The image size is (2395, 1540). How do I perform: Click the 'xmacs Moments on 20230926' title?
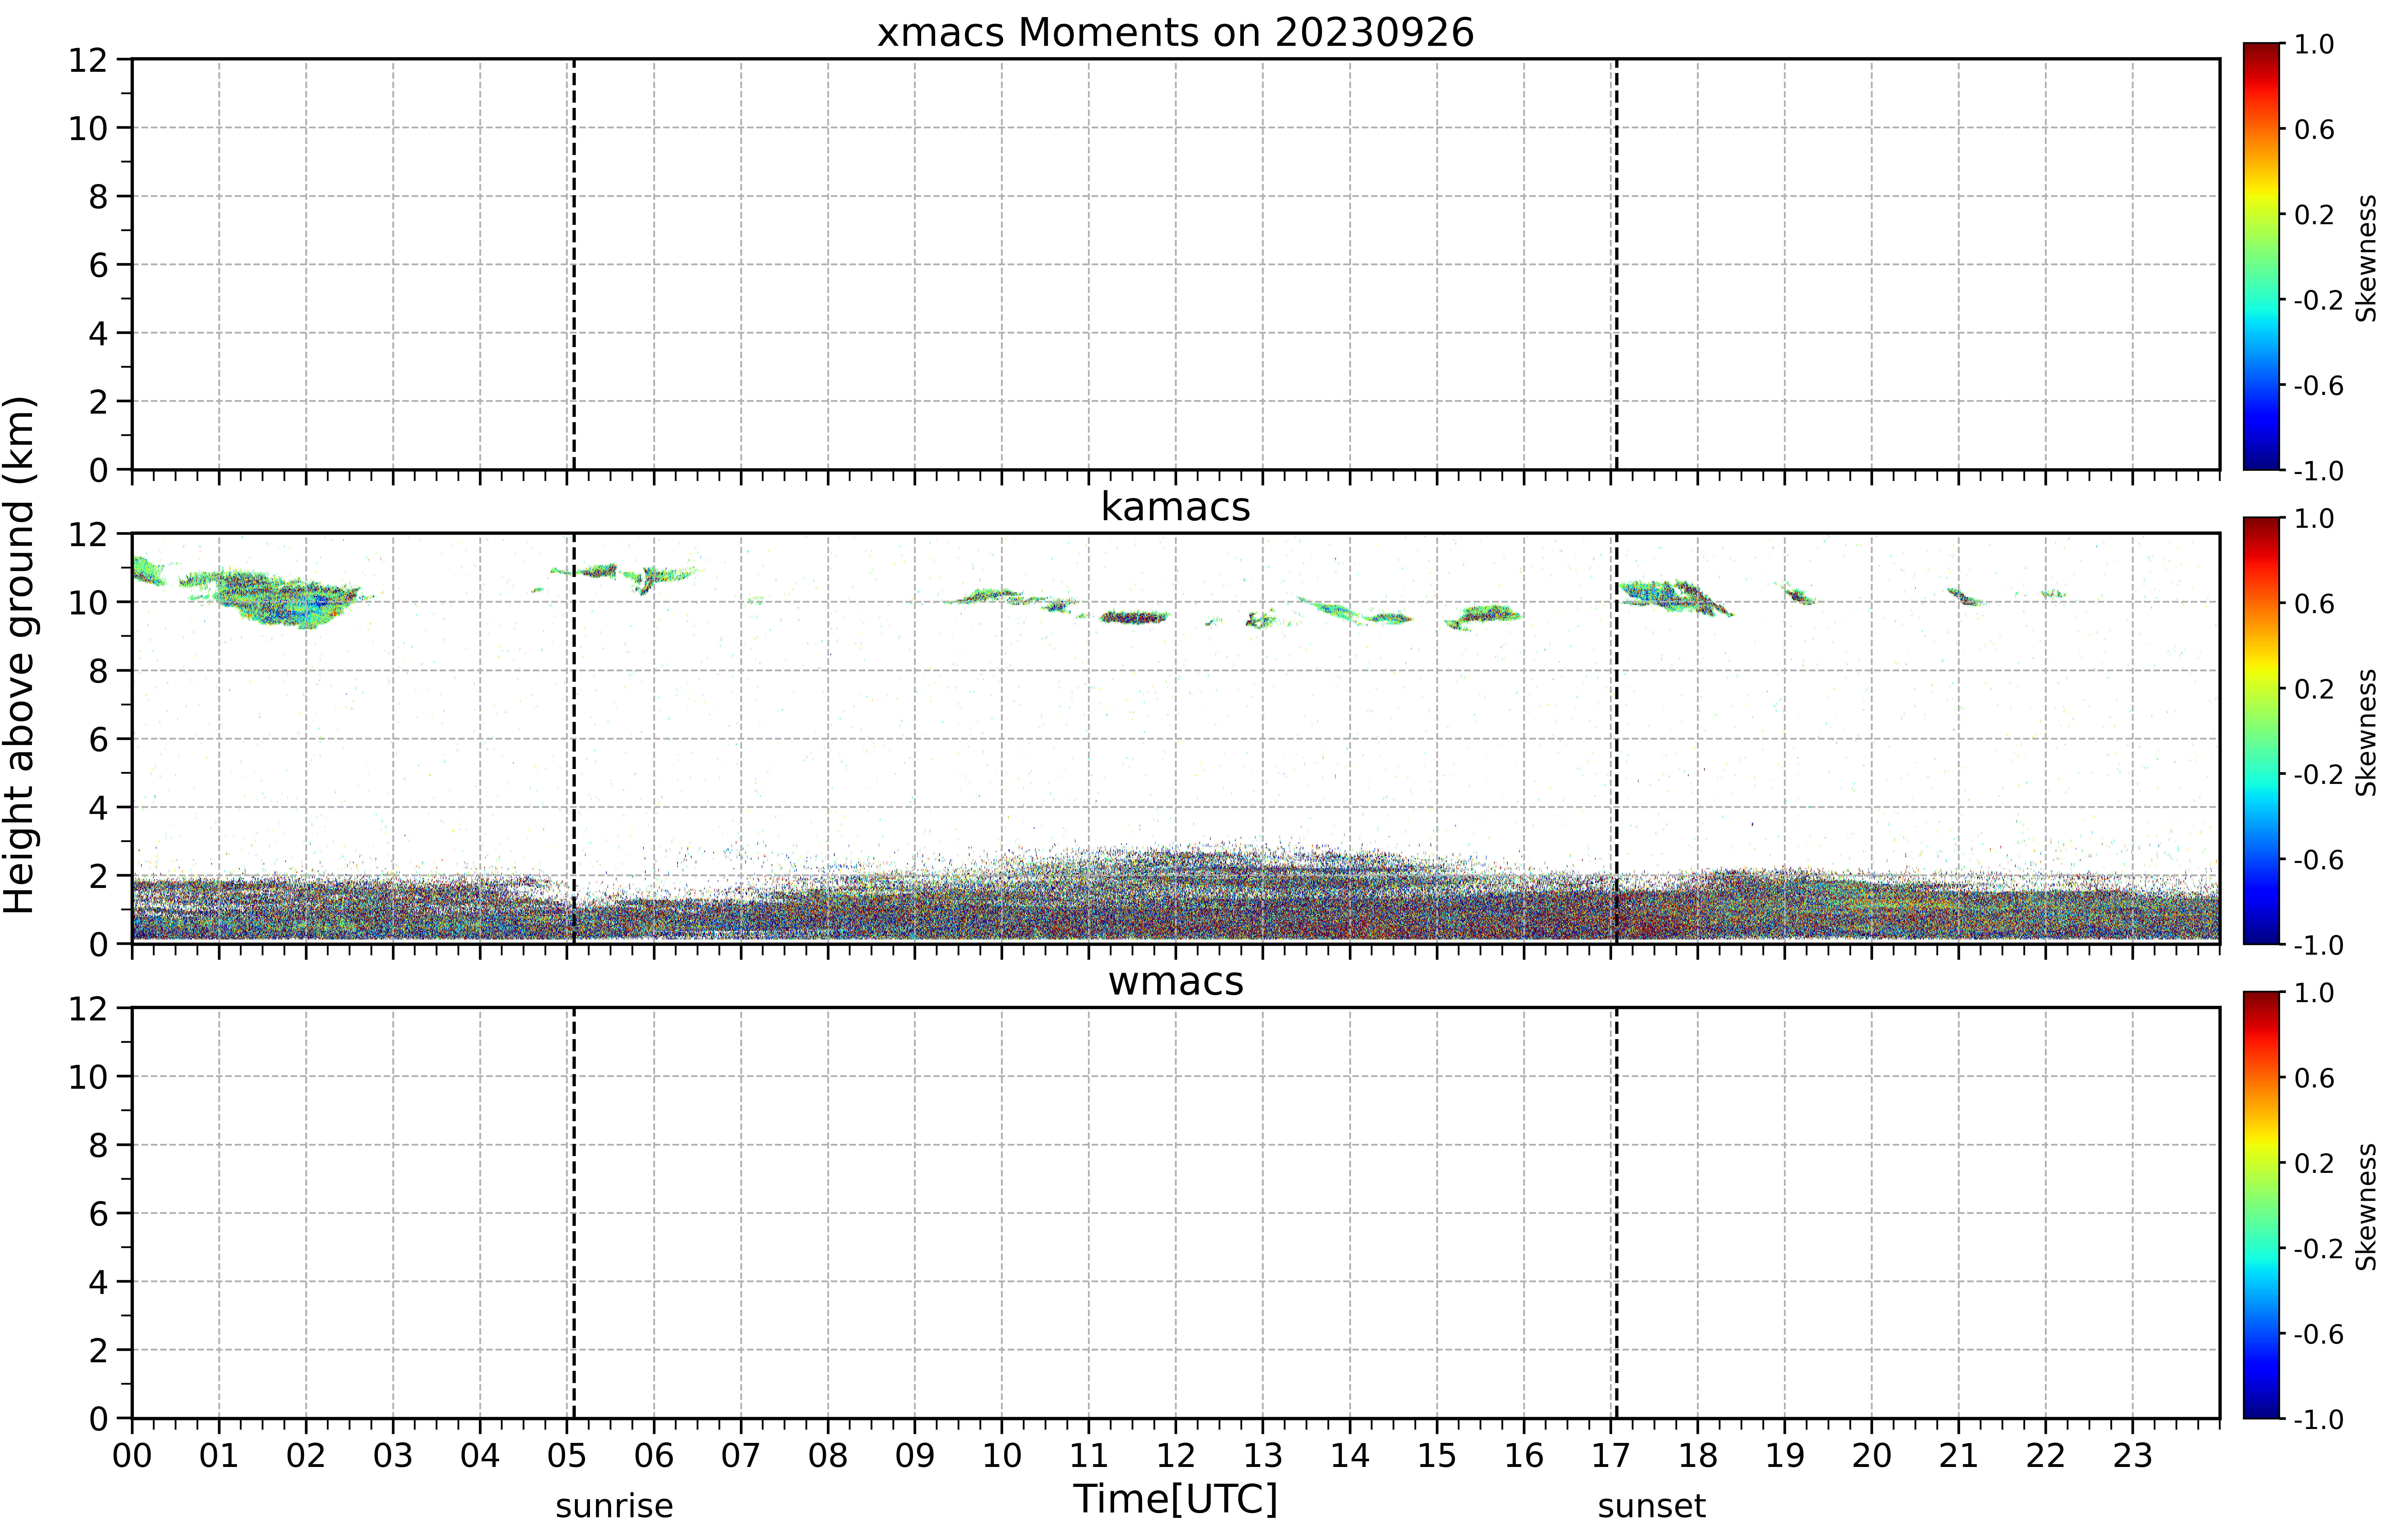click(1176, 33)
